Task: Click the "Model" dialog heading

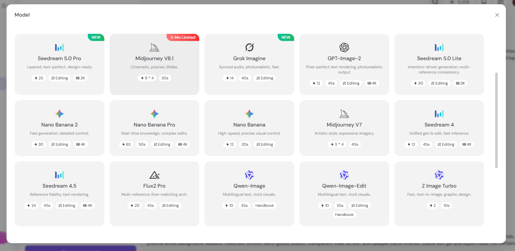Action: click(22, 15)
